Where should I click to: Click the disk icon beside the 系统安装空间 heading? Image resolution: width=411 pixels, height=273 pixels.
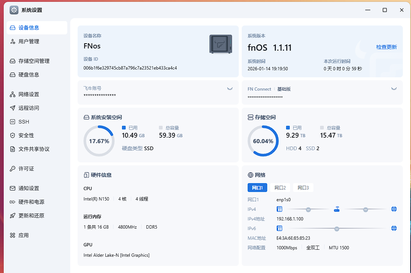pos(86,117)
